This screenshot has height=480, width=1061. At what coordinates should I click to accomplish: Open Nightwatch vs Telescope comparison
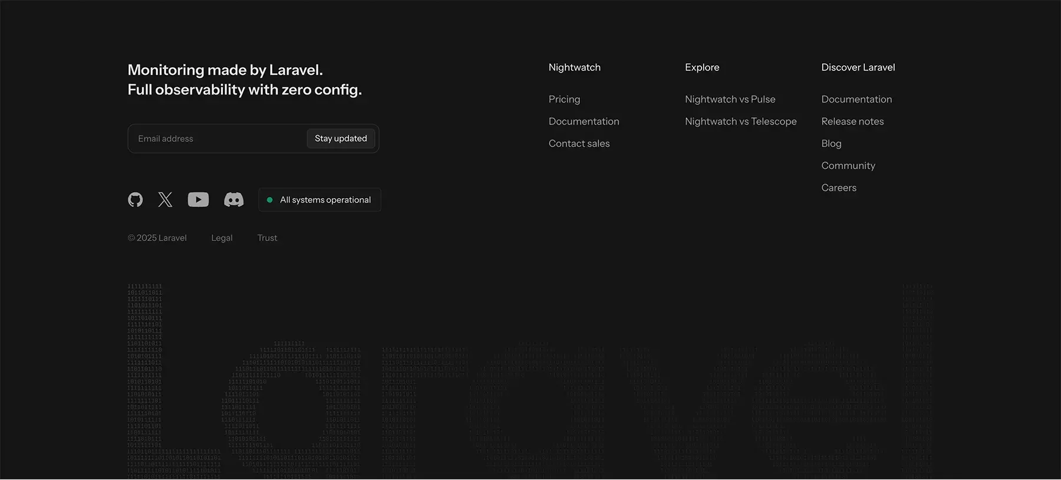click(740, 121)
